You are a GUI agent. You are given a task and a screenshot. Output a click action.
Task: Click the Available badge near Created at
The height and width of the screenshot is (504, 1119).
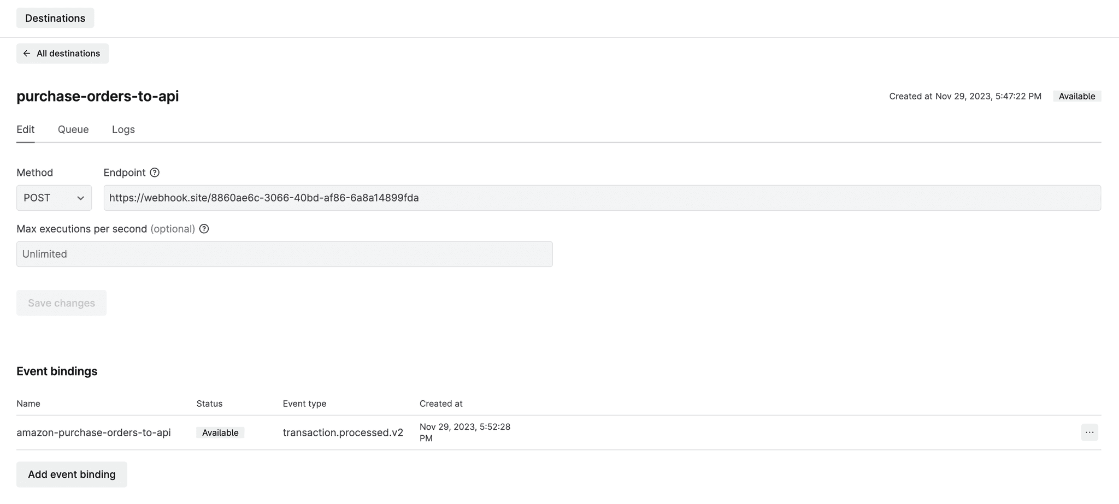click(1076, 96)
